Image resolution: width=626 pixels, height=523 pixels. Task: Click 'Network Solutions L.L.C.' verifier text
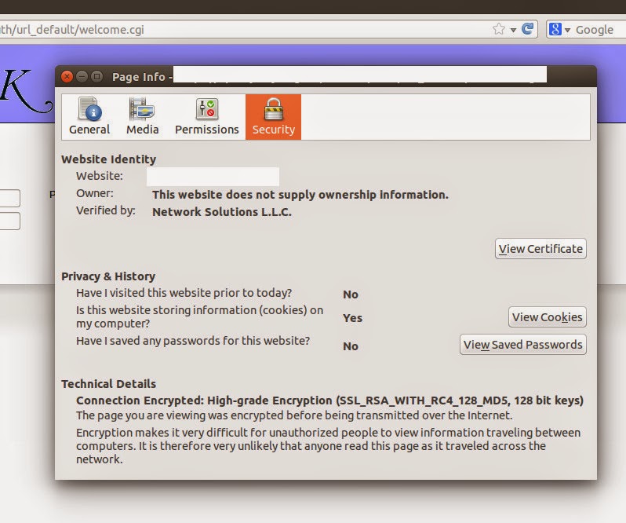(x=222, y=212)
